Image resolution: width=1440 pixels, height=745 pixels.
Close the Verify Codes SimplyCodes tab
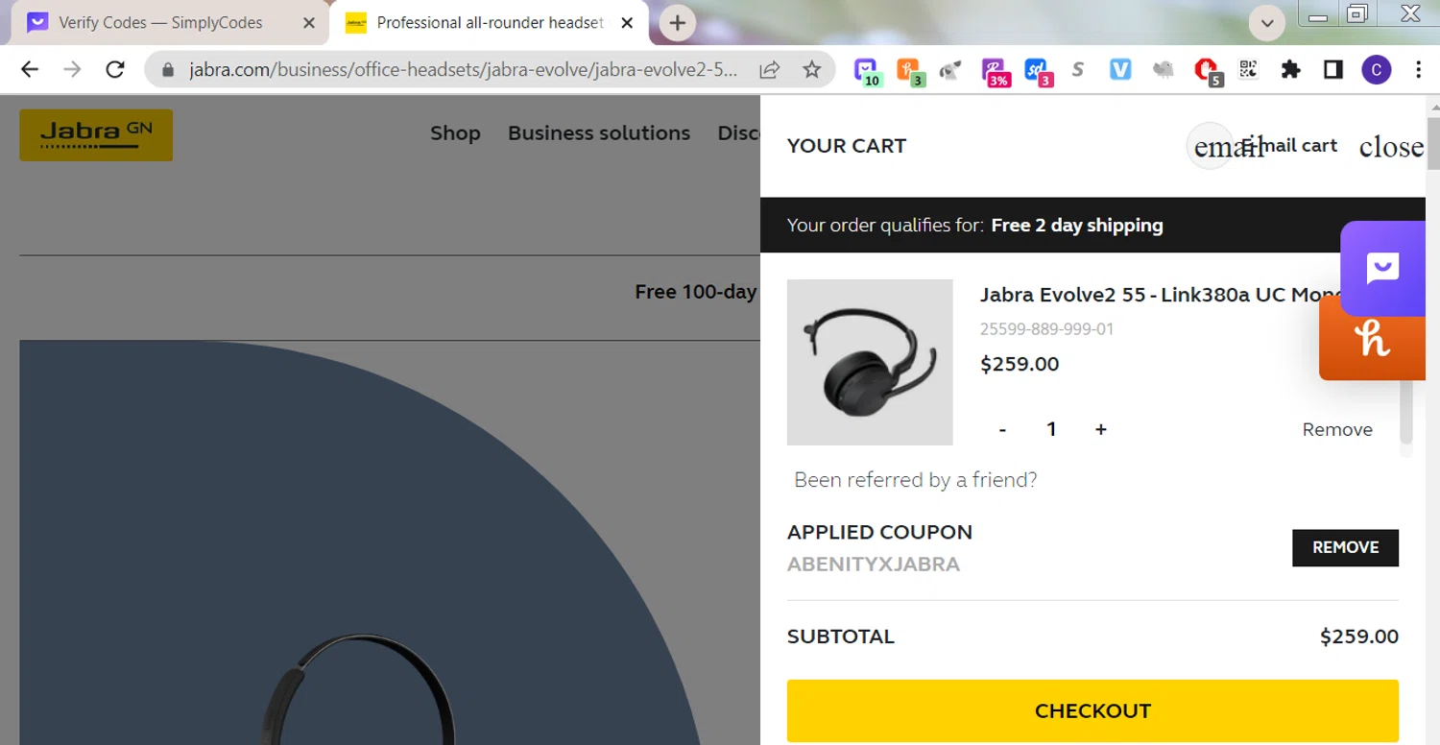pos(308,23)
